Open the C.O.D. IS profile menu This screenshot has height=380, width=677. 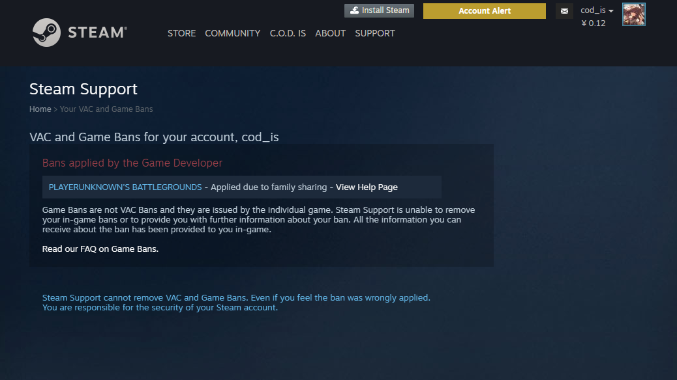(x=288, y=33)
